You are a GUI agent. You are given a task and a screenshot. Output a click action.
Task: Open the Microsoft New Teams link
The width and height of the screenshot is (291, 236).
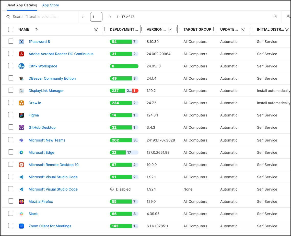[47, 140]
